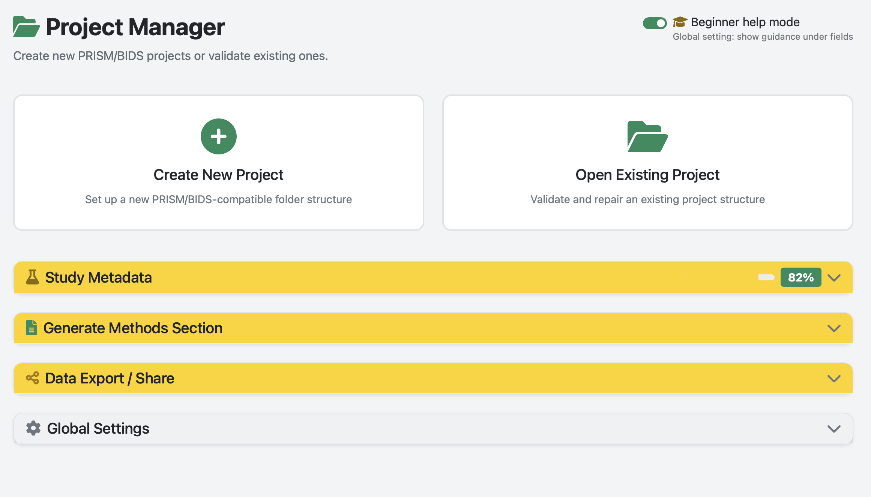The image size is (871, 497).
Task: Click the share icon in Data Export / Share
Action: coord(33,378)
